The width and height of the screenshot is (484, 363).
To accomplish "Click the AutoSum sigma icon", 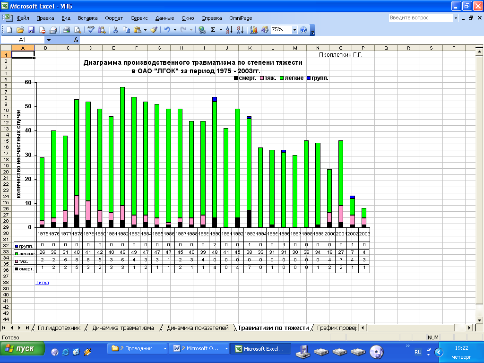I will click(x=213, y=30).
